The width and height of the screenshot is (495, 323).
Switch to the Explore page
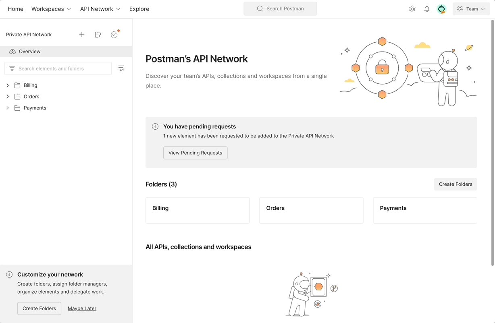139,8
